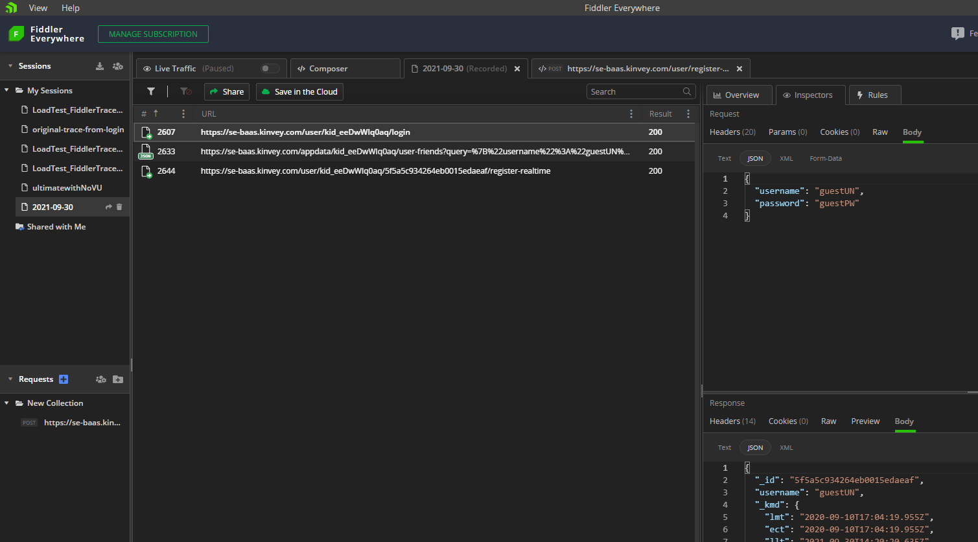
Task: Open session sharing management icon in Sessions header
Action: click(x=117, y=66)
